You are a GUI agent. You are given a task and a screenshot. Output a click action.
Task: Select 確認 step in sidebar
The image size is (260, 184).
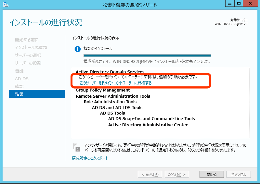(x=19, y=86)
